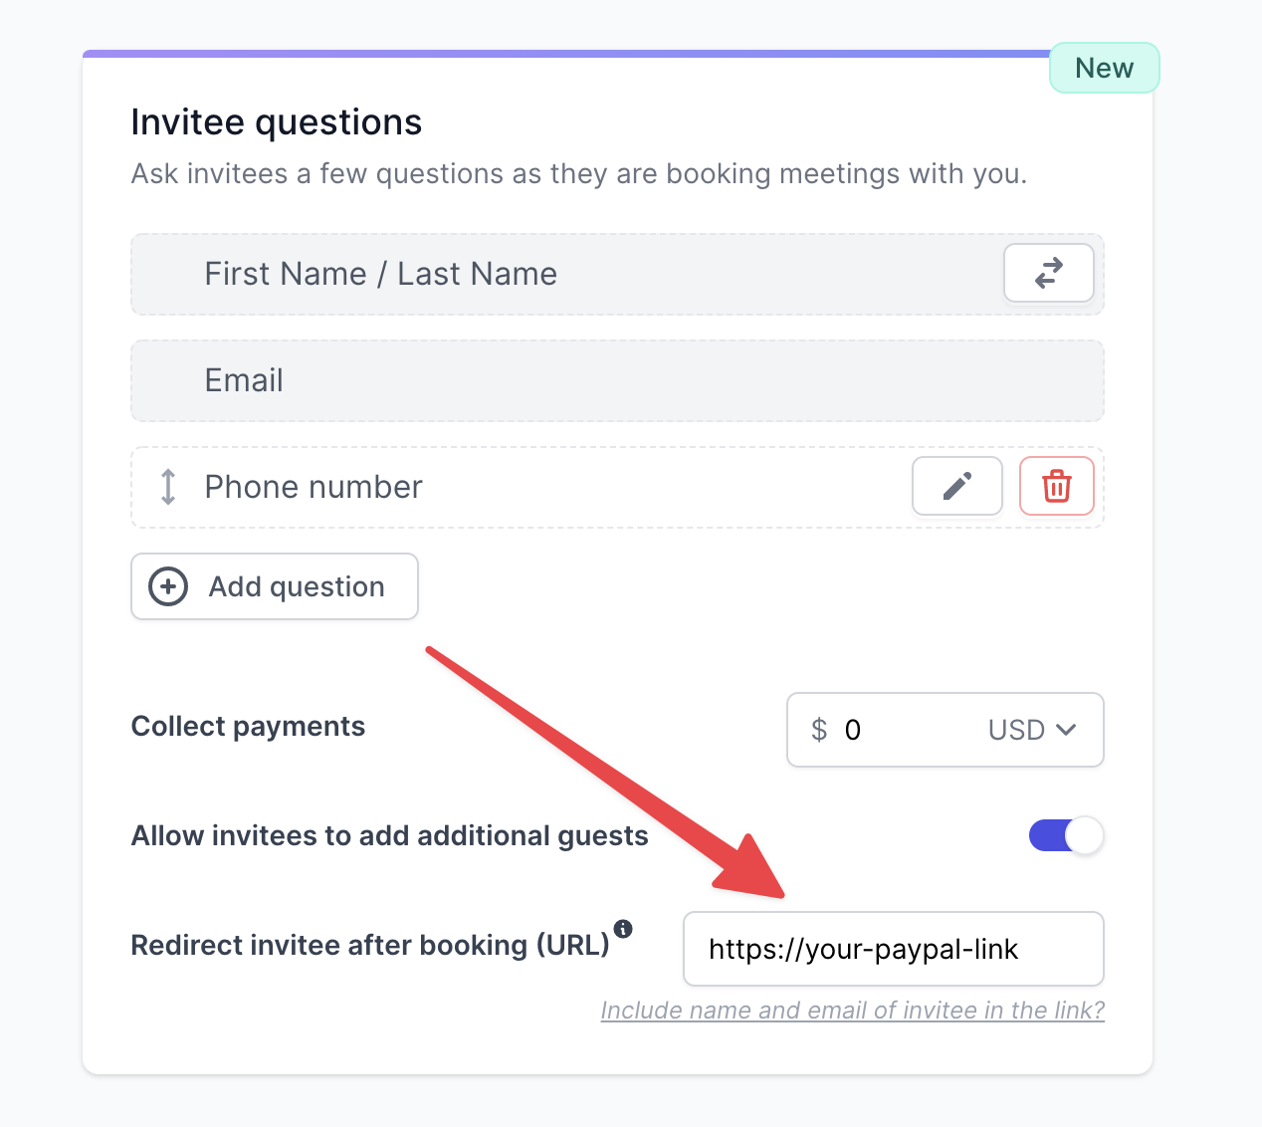Open info tooltip beside Redirect invitee label
The image size is (1262, 1127).
[x=623, y=929]
